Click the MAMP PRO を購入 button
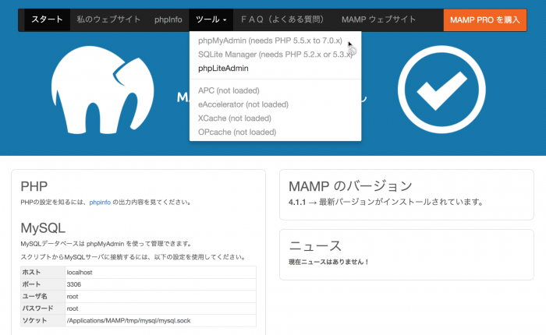Image resolution: width=546 pixels, height=335 pixels. tap(484, 20)
